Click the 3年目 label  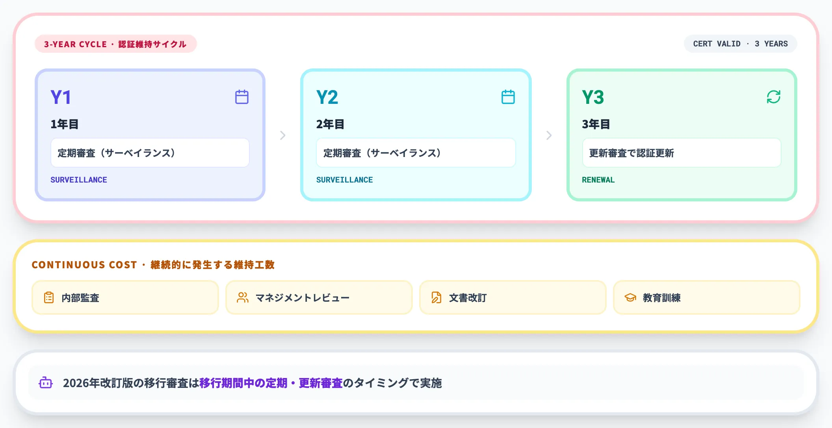596,124
